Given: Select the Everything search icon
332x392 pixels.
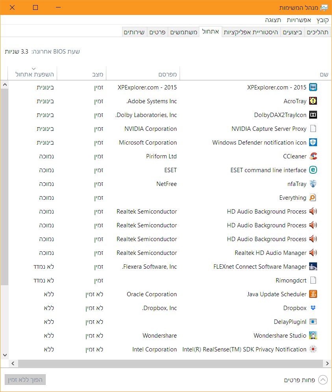Looking at the screenshot, I should (x=313, y=197).
